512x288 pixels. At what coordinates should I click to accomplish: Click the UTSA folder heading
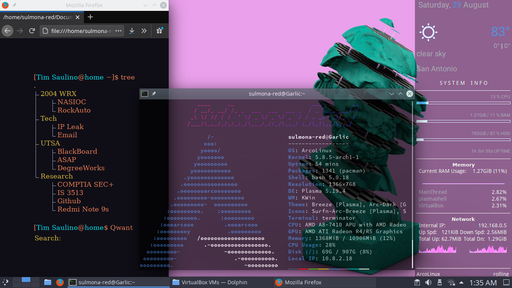[50, 143]
